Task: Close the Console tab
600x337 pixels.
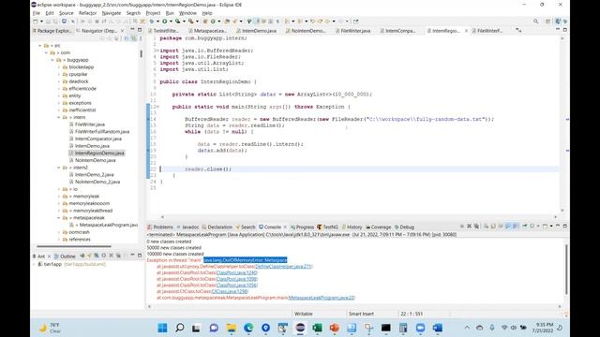Action: [285, 227]
